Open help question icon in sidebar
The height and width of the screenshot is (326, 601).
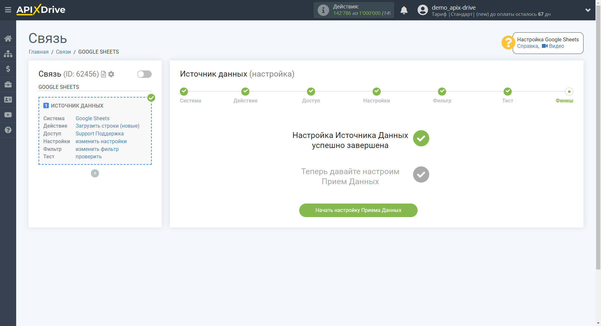[x=8, y=130]
